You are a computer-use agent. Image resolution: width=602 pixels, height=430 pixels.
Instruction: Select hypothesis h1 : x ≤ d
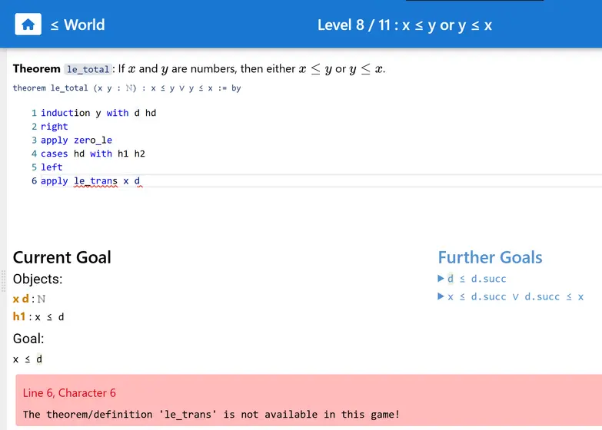38,316
